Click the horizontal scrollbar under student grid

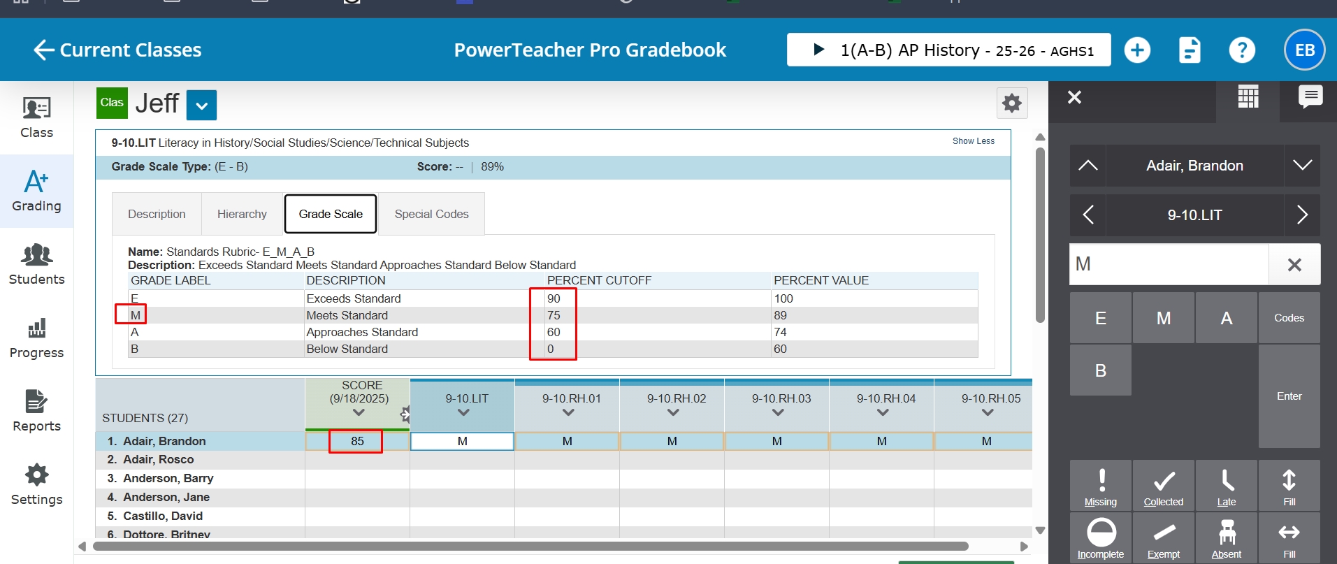(530, 546)
